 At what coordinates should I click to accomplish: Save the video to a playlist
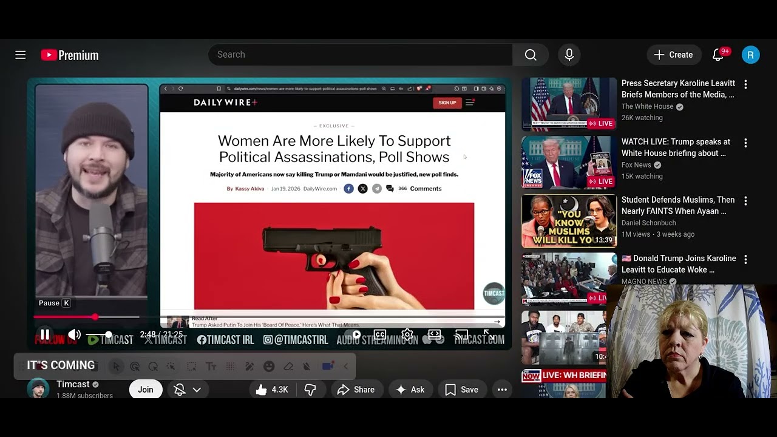coord(461,390)
